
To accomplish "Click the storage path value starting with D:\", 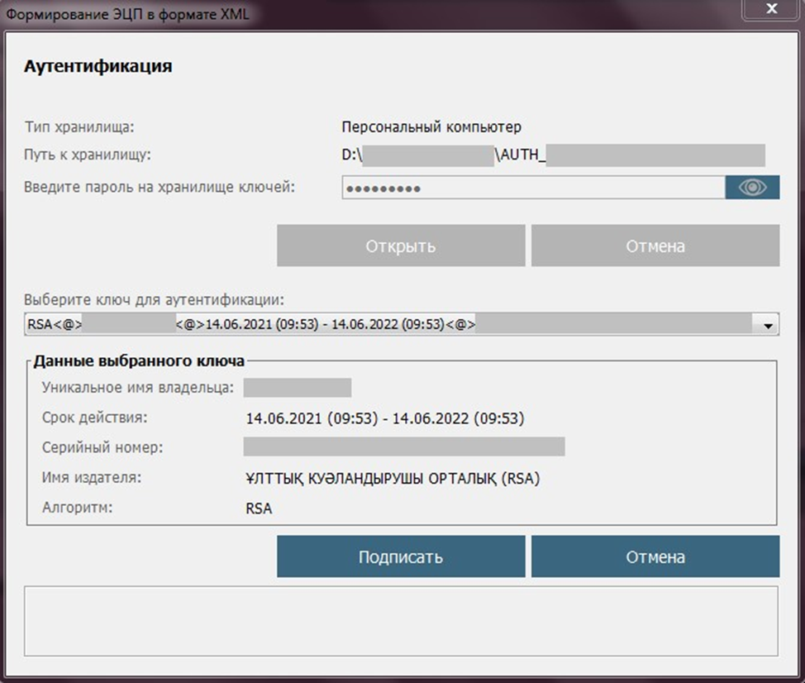I will point(553,155).
